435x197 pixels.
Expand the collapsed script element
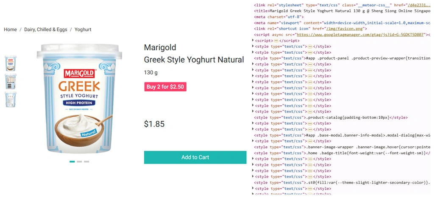pyautogui.click(x=253, y=41)
